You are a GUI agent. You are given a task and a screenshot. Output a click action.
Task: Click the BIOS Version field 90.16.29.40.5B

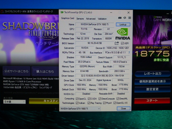pos(95,43)
